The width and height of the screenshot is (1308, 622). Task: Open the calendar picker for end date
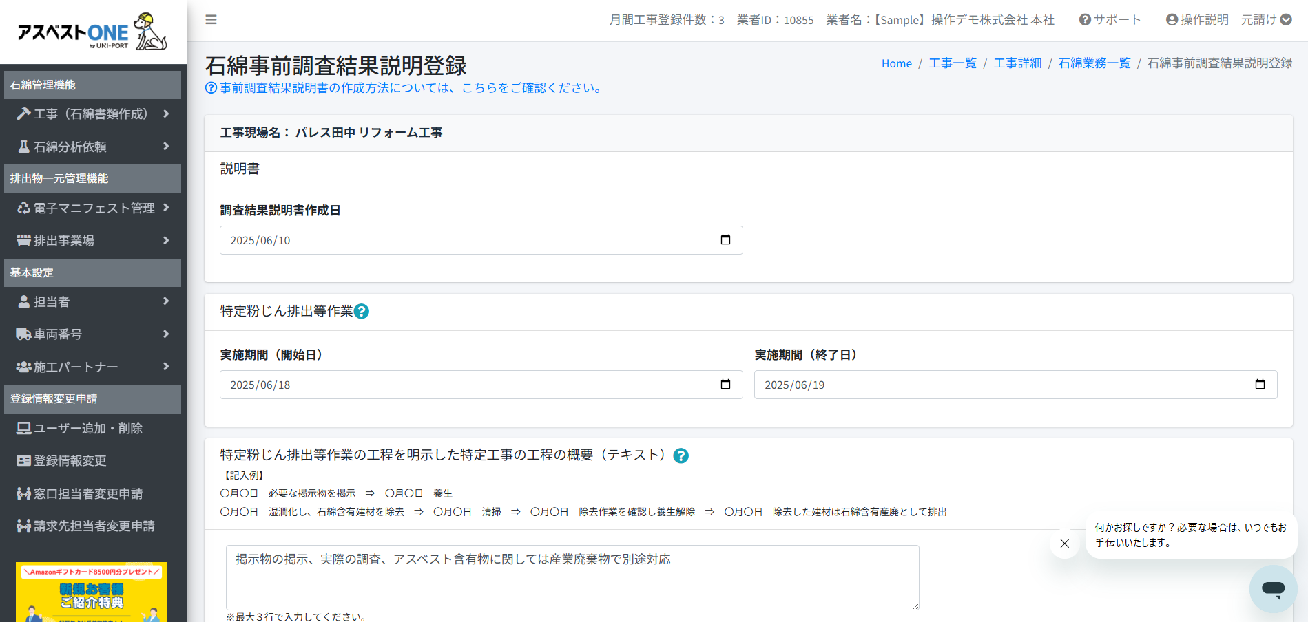(x=1260, y=385)
